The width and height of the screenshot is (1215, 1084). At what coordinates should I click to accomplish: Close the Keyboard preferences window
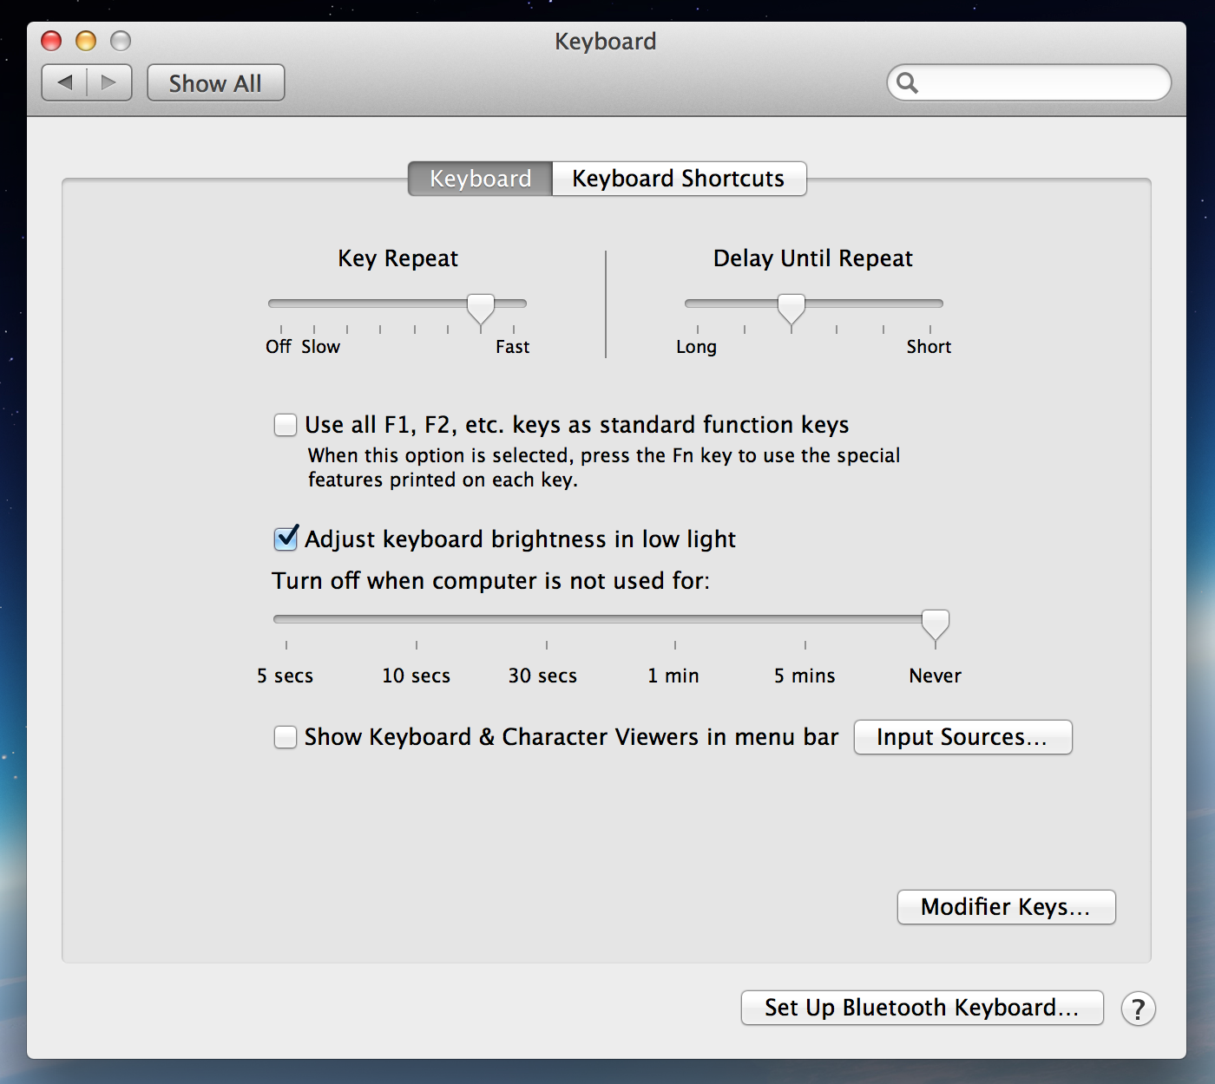click(51, 41)
